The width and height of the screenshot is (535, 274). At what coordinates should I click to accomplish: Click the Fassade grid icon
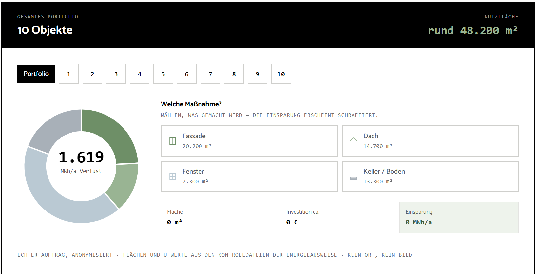coord(173,141)
